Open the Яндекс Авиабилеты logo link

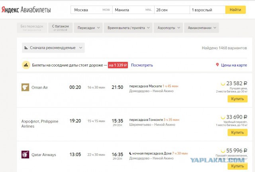[26, 10]
